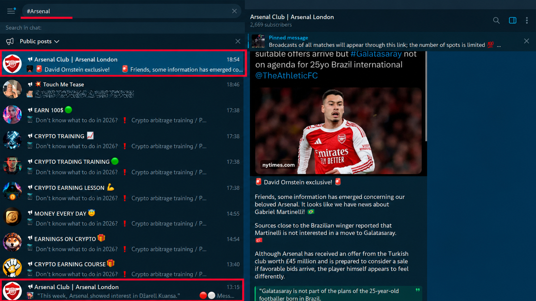
Task: Click the Arsenal Club avatar in the top result
Action: tap(12, 63)
